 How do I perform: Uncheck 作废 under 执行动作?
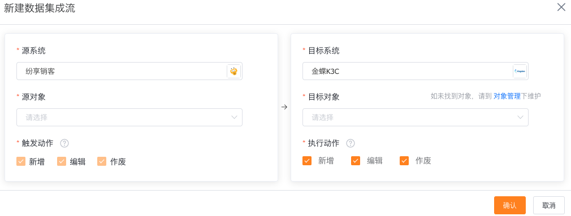point(404,161)
